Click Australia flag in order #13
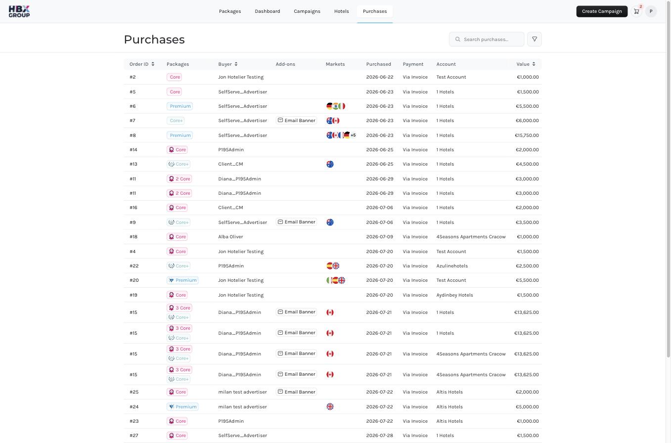This screenshot has height=443, width=671. click(330, 164)
